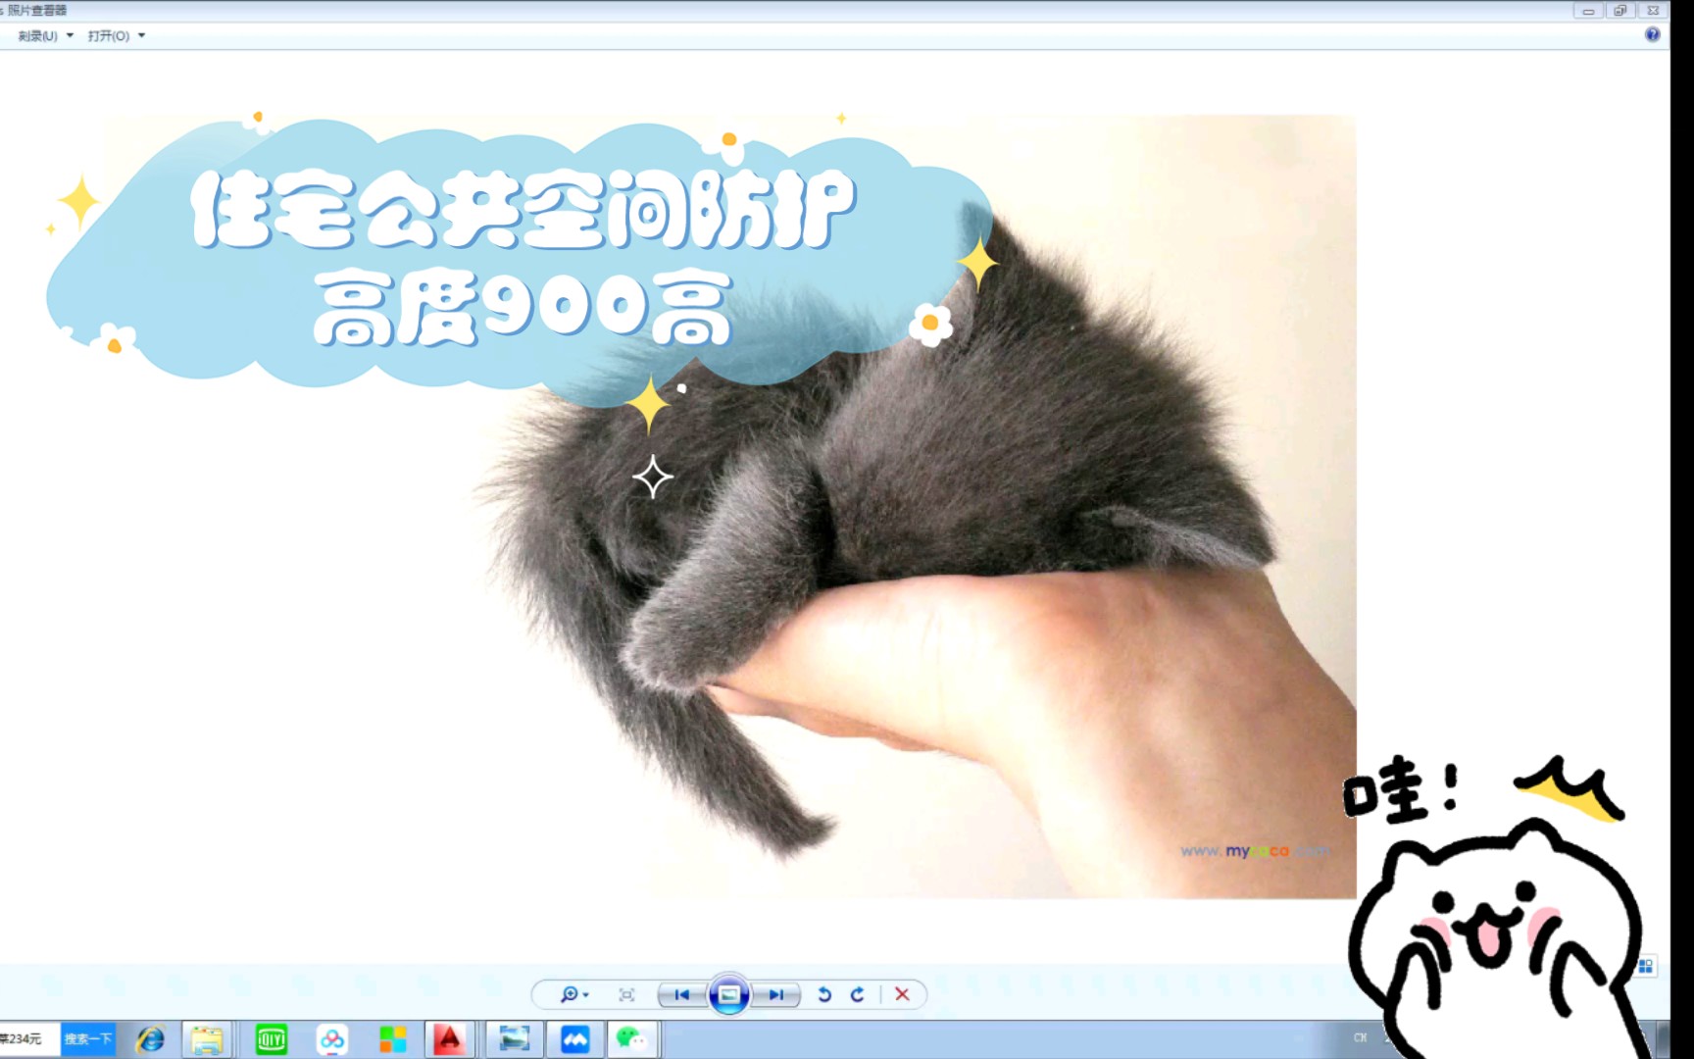
Task: Expand the 打开(O) dropdown arrow
Action: click(141, 35)
